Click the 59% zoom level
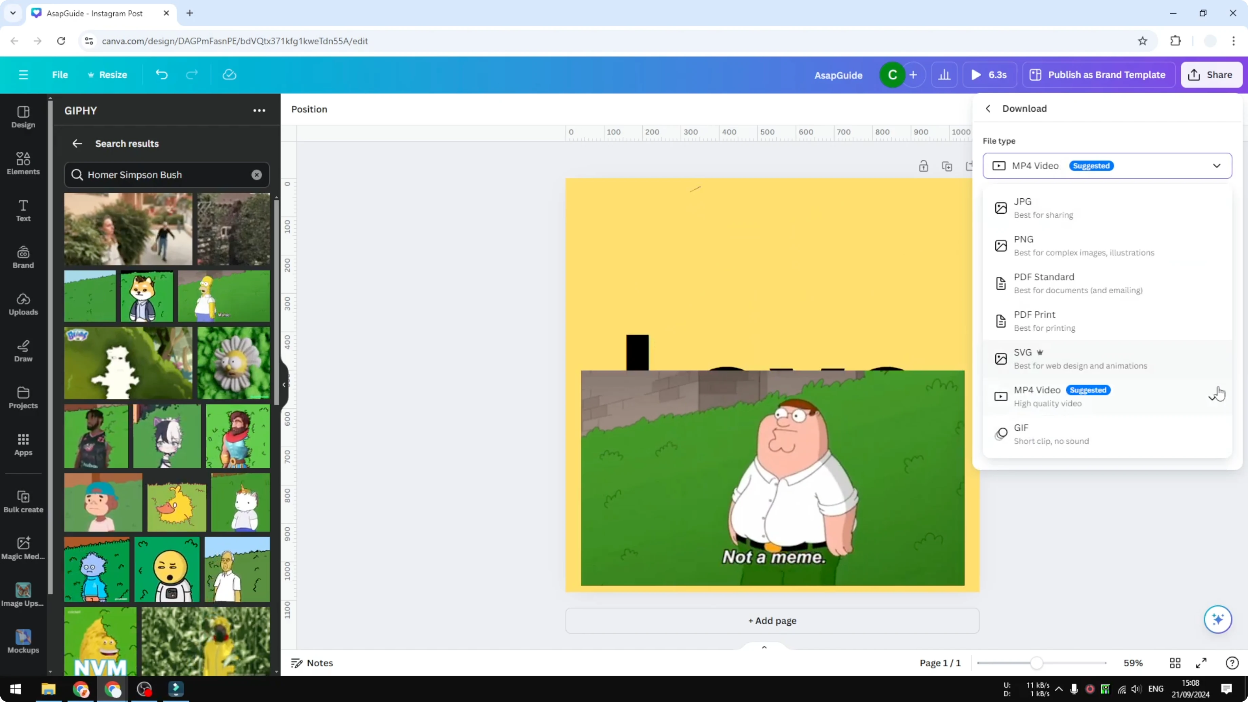This screenshot has width=1248, height=702. 1133,663
